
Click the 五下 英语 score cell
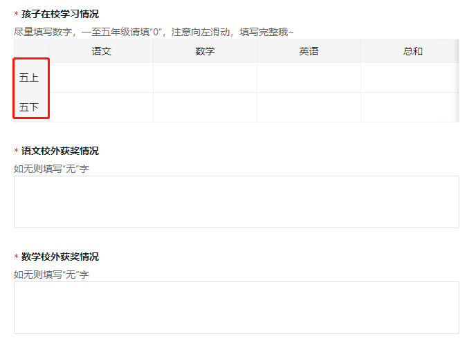tap(309, 107)
